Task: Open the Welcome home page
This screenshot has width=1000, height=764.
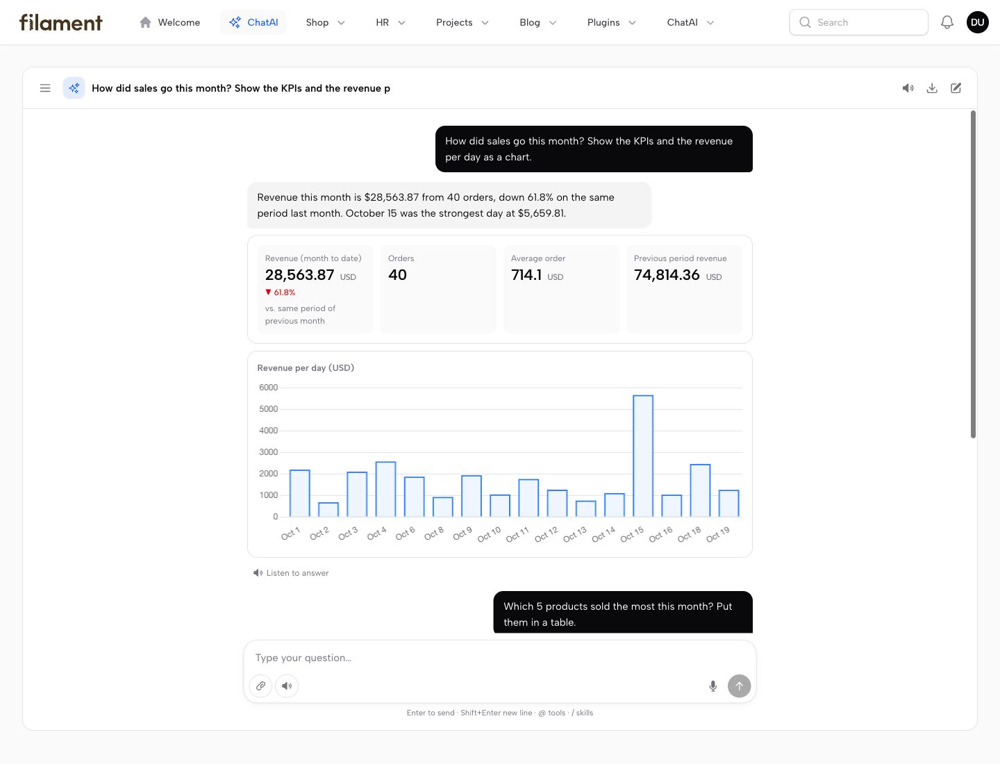Action: tap(170, 22)
